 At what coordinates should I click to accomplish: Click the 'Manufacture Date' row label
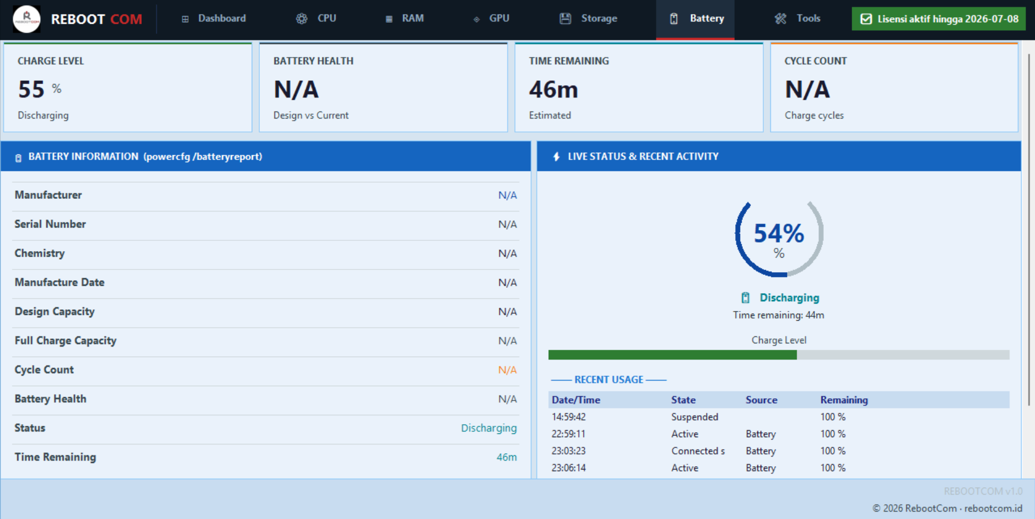pyautogui.click(x=59, y=282)
